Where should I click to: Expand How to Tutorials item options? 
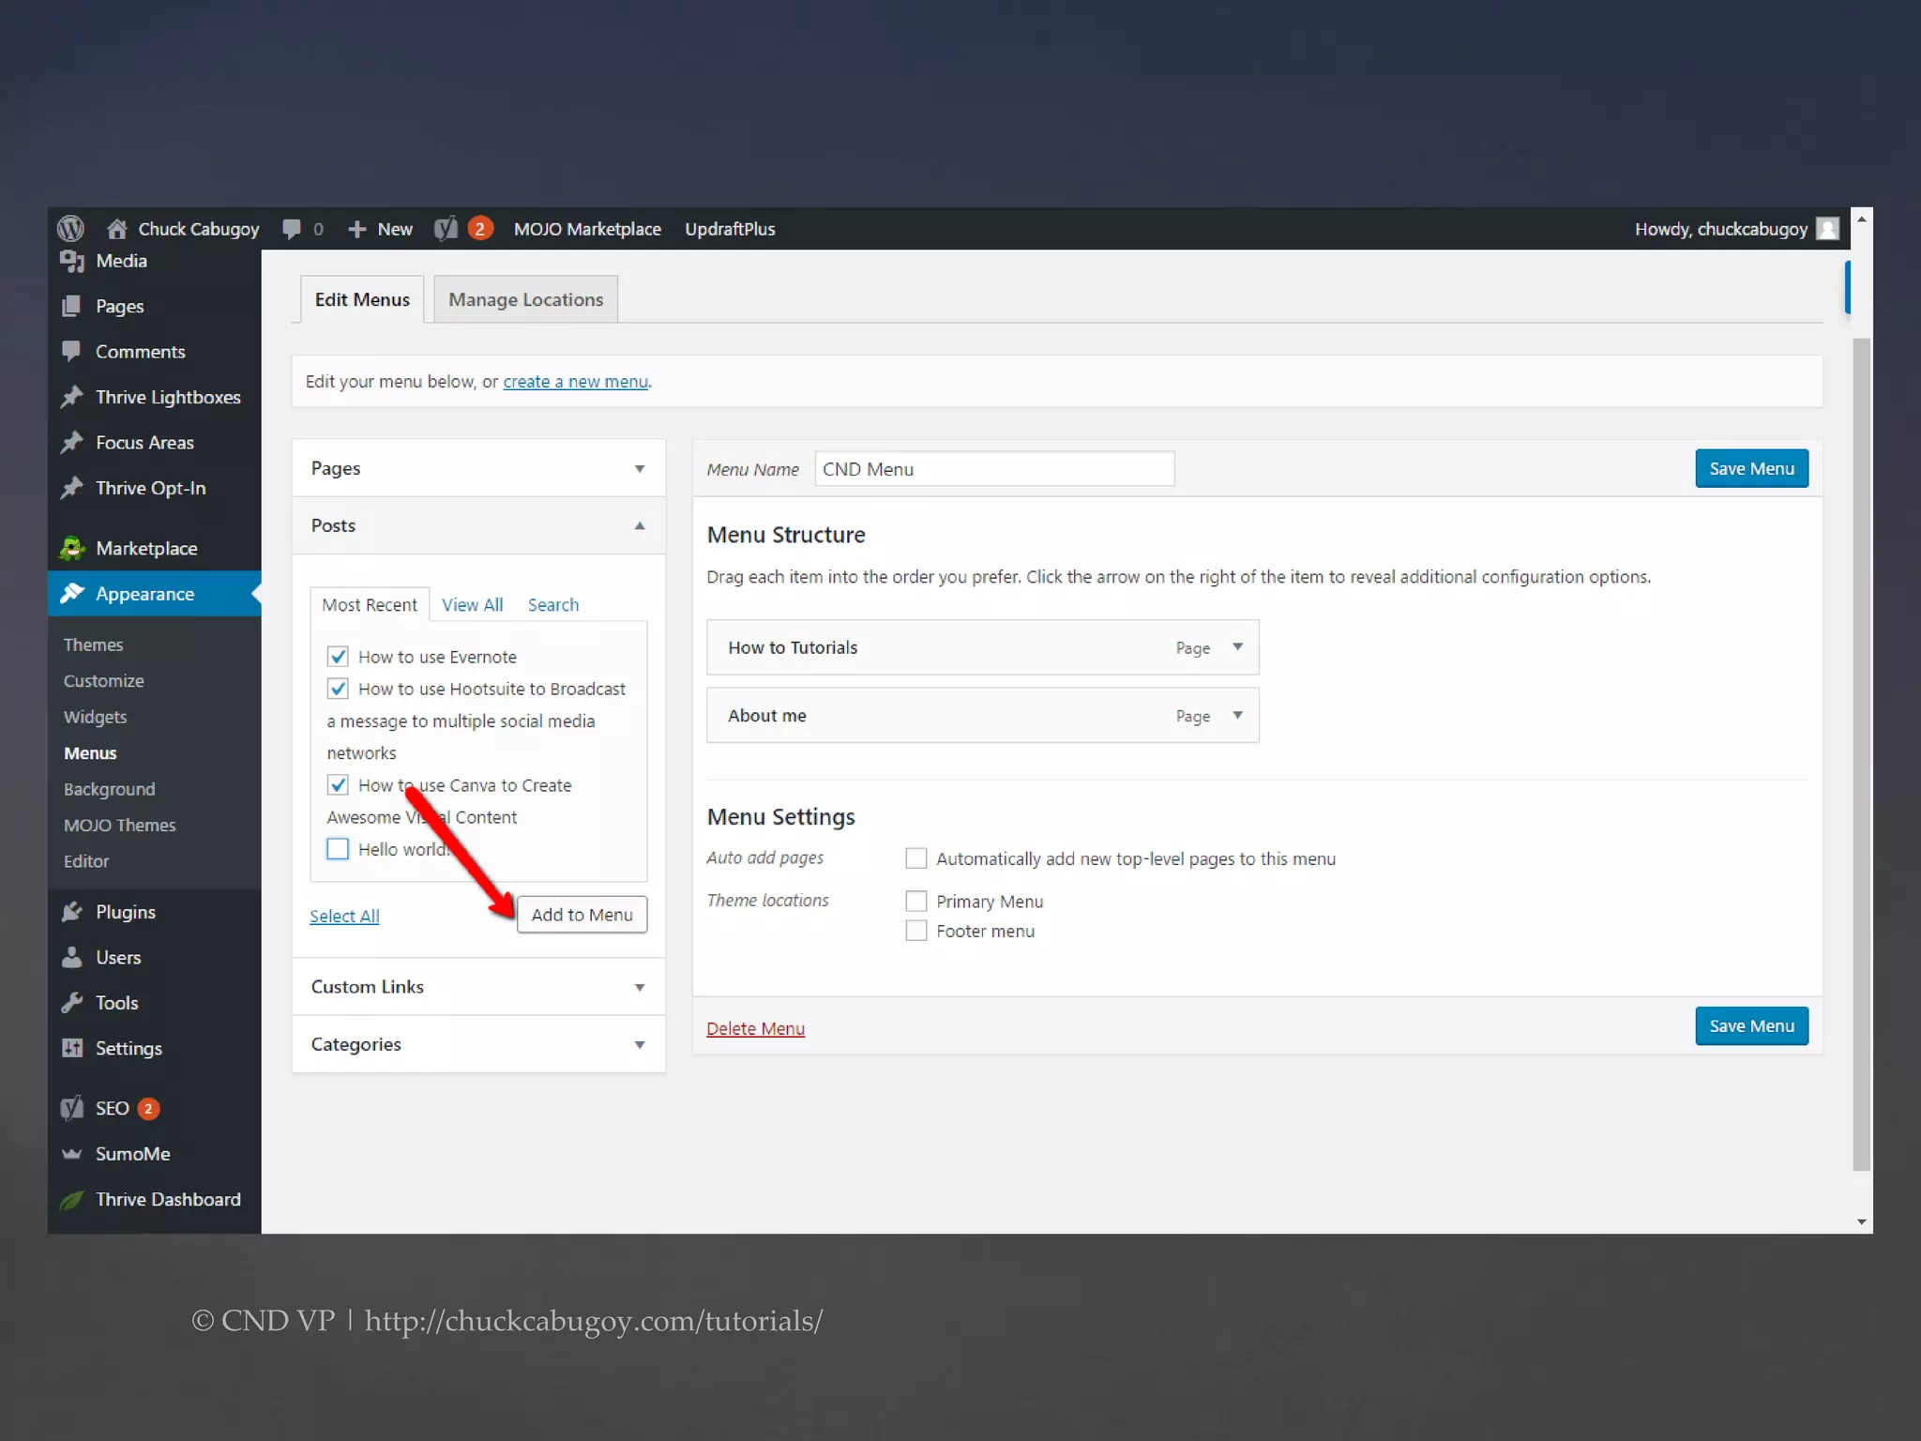pyautogui.click(x=1238, y=647)
